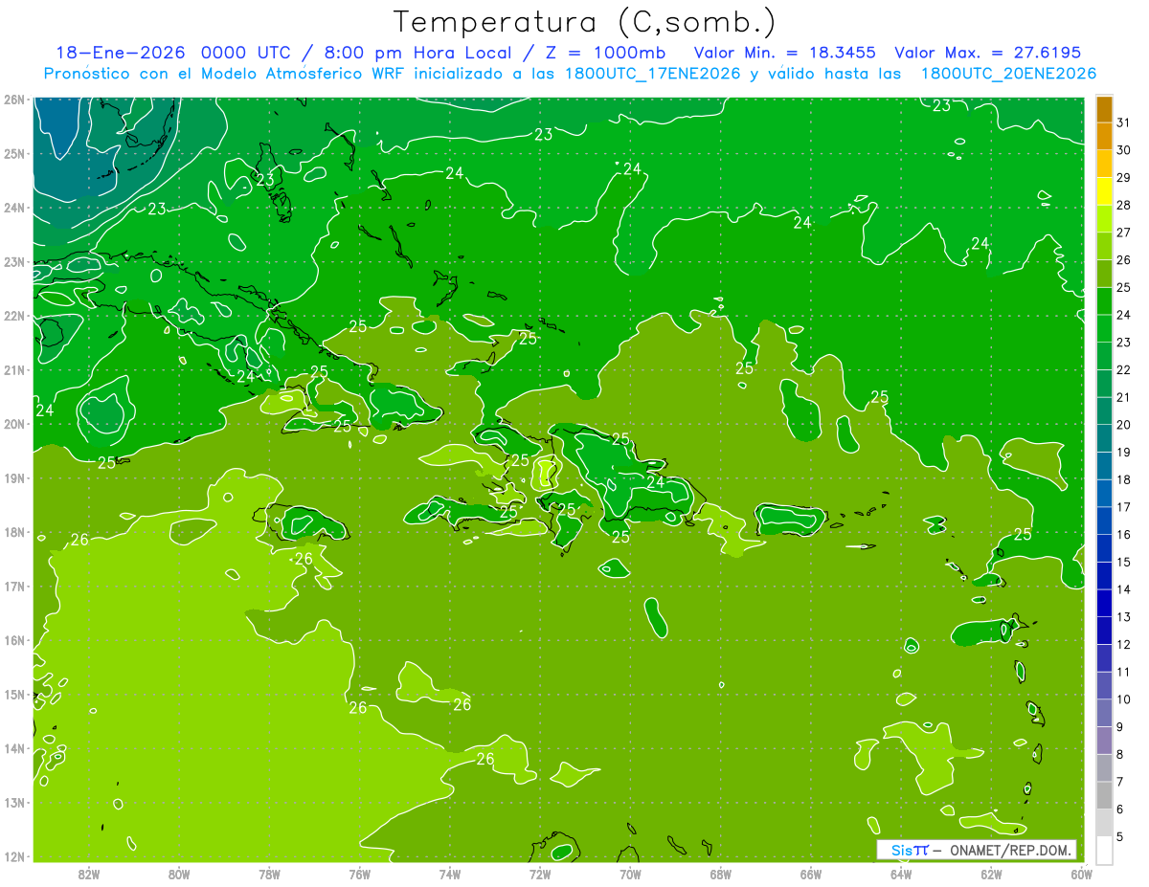
Task: Click the '24N' latitude axis label
Action: click(14, 208)
